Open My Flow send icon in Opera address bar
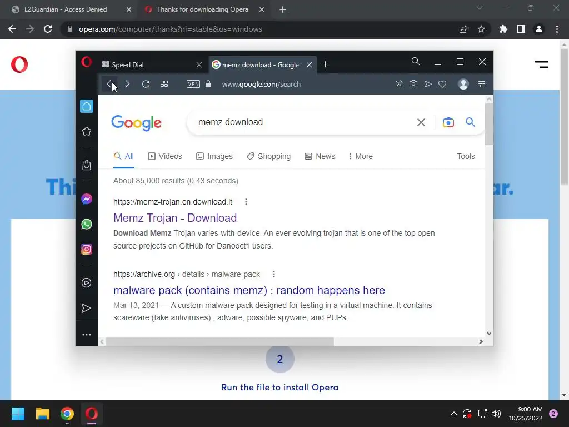The image size is (569, 427). point(428,85)
